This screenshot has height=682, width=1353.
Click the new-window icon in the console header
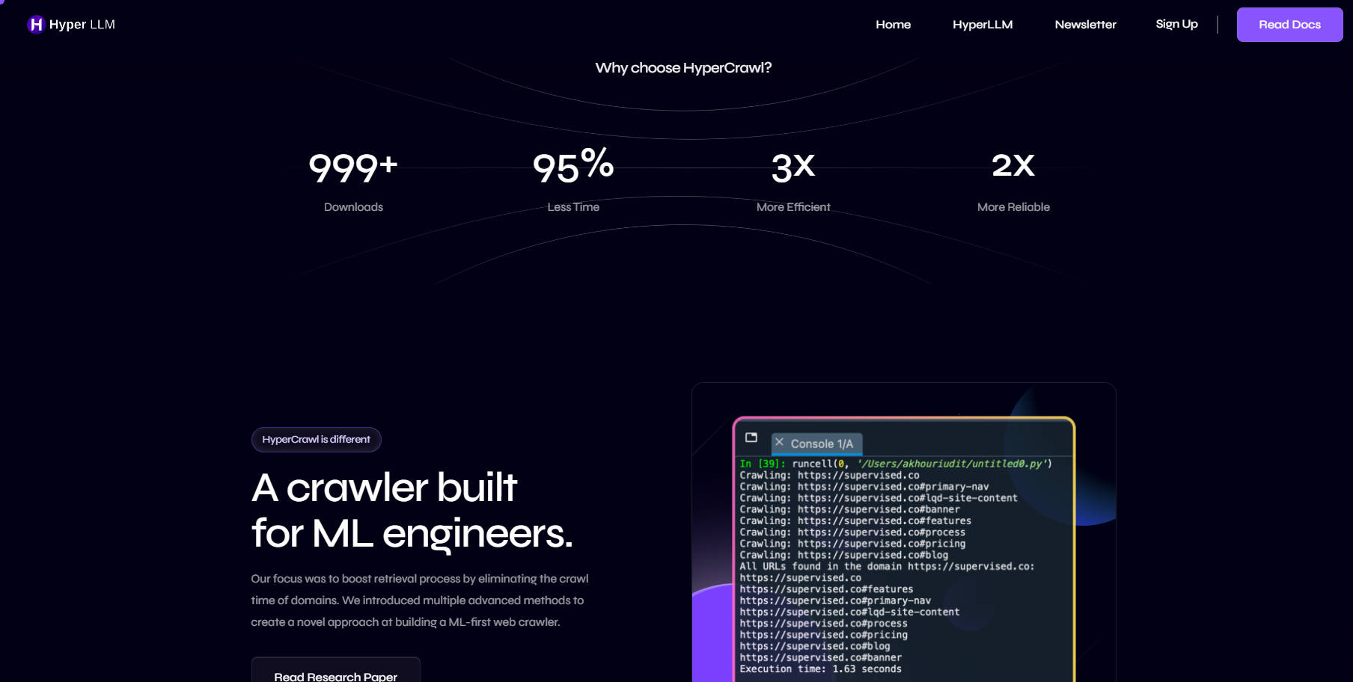click(x=750, y=439)
